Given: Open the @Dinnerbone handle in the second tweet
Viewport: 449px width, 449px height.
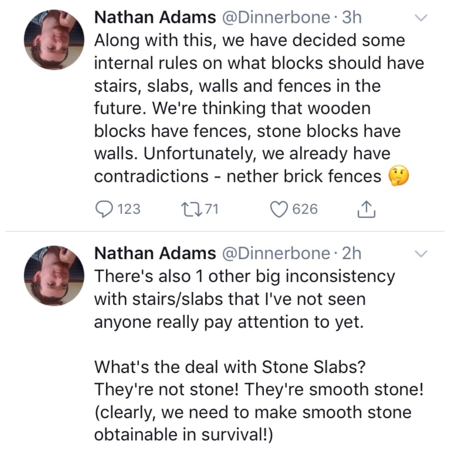Looking at the screenshot, I should tap(275, 253).
